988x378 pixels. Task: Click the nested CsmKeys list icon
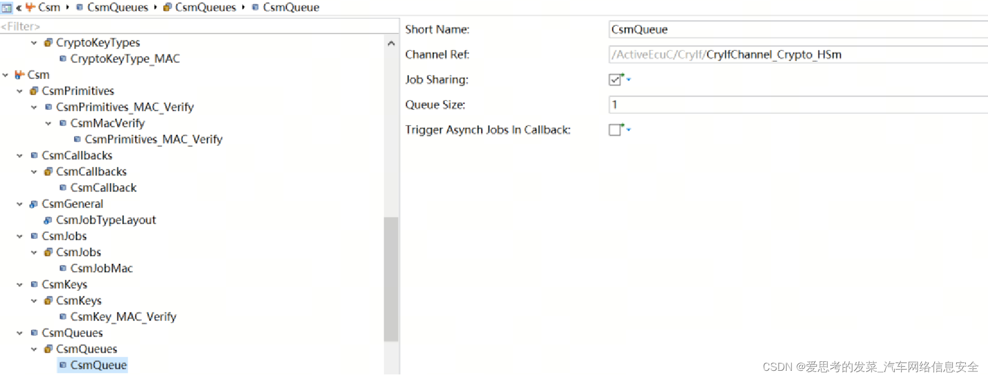point(48,300)
